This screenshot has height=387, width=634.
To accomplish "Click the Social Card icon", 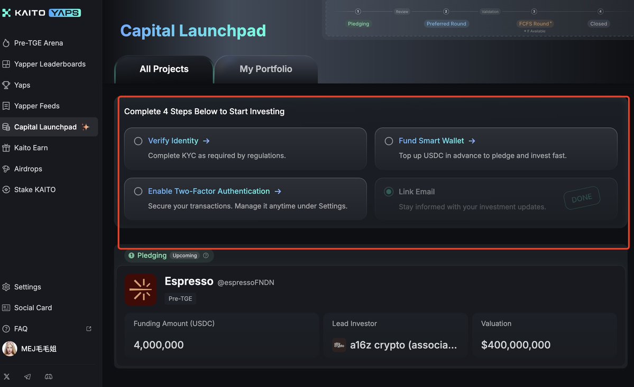I will [6, 307].
